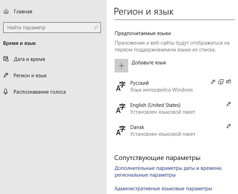Click the language pack icon on English row

[x=228, y=104]
